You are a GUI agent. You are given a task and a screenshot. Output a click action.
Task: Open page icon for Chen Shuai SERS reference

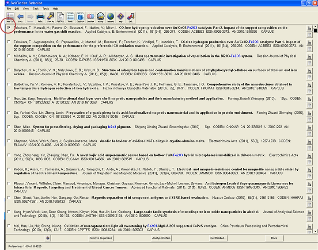coord(309,205)
